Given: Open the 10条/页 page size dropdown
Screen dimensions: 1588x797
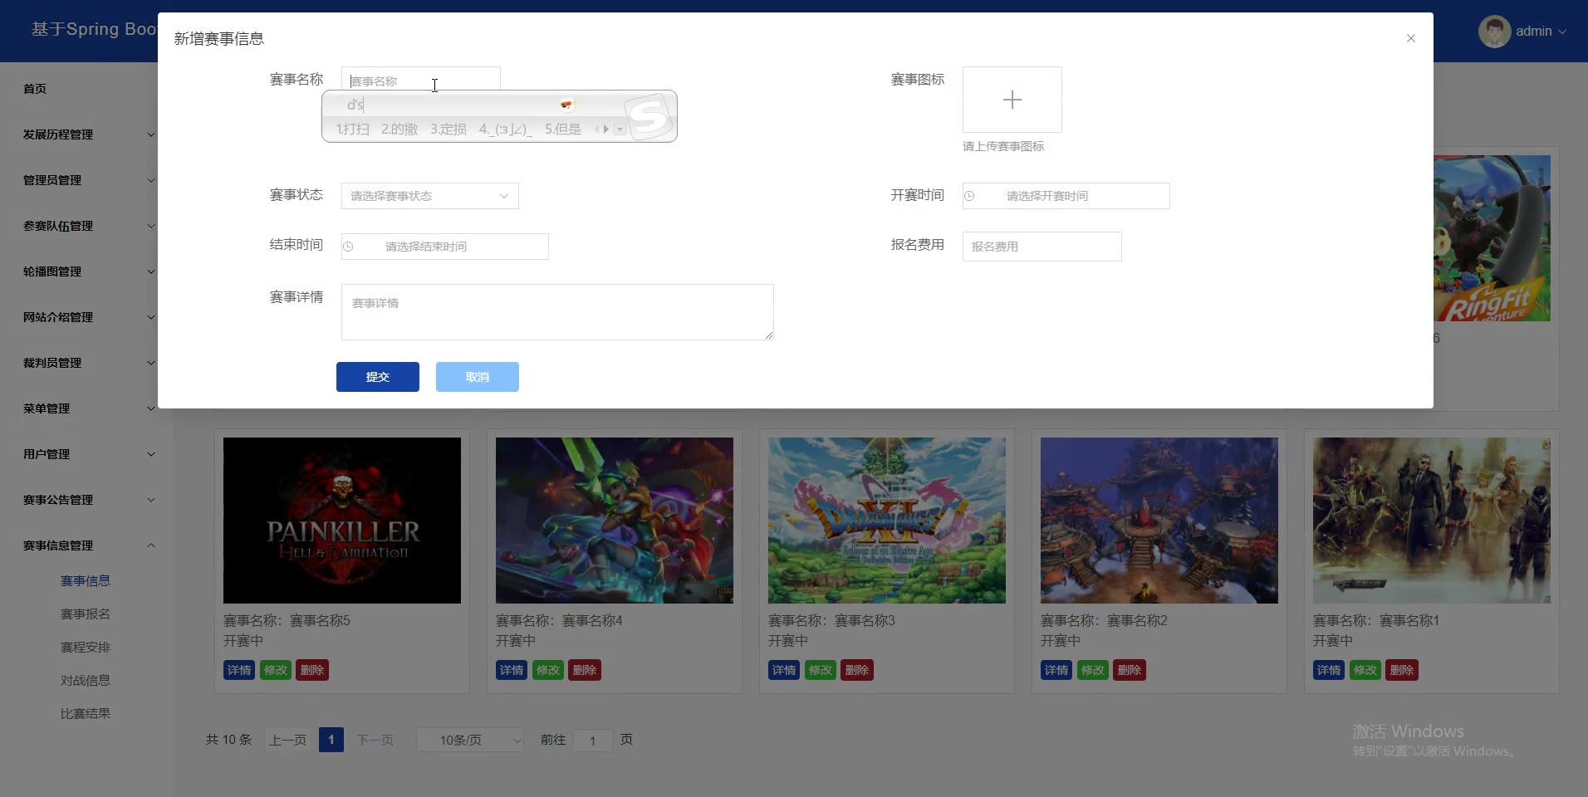Looking at the screenshot, I should click(x=470, y=740).
